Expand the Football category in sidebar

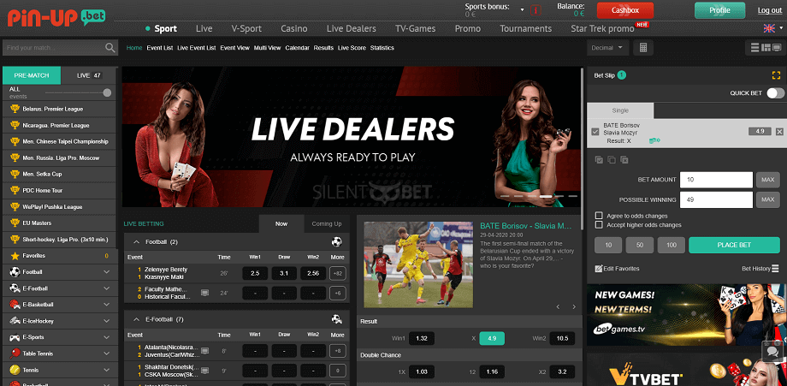click(x=106, y=272)
